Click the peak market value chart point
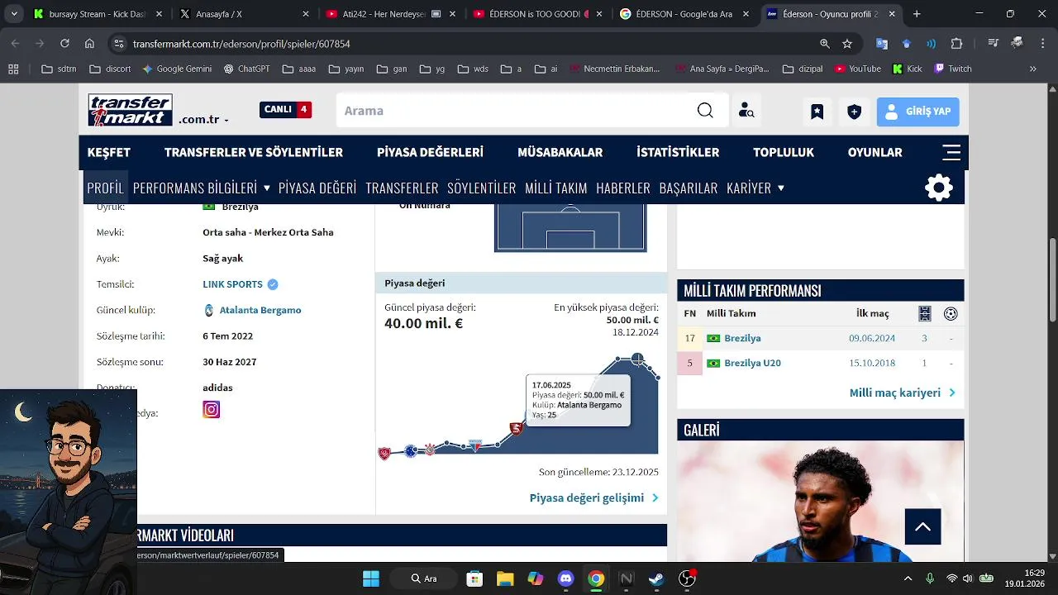 [637, 358]
